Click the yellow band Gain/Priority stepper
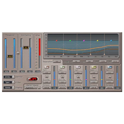 pos(94,77)
